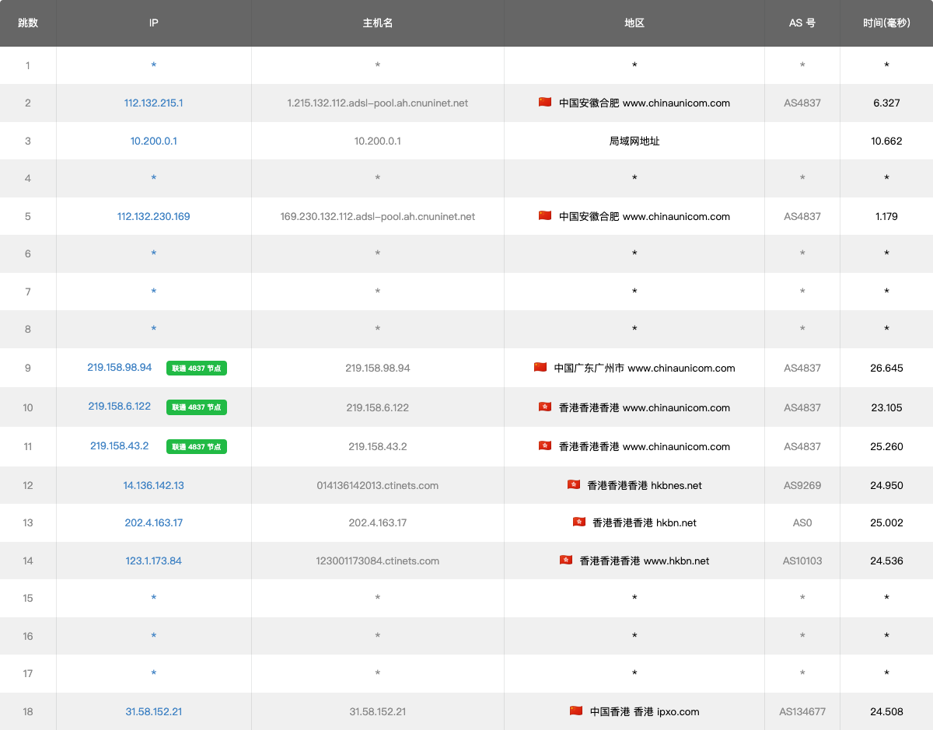Viewport: 933px width, 730px height.
Task: Click the 局域网地址 region cell
Action: click(x=634, y=141)
